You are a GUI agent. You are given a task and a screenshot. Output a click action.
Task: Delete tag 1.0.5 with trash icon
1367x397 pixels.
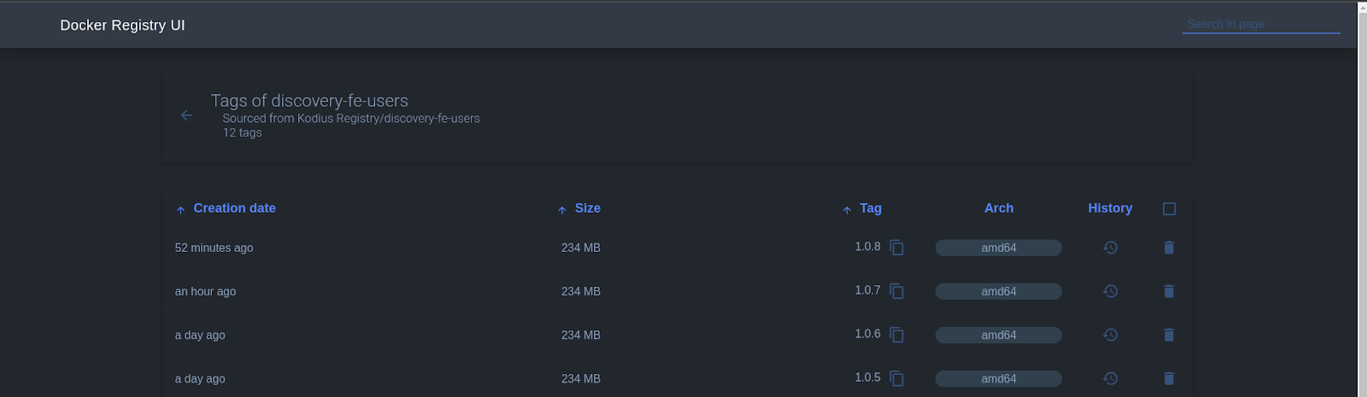[1169, 378]
